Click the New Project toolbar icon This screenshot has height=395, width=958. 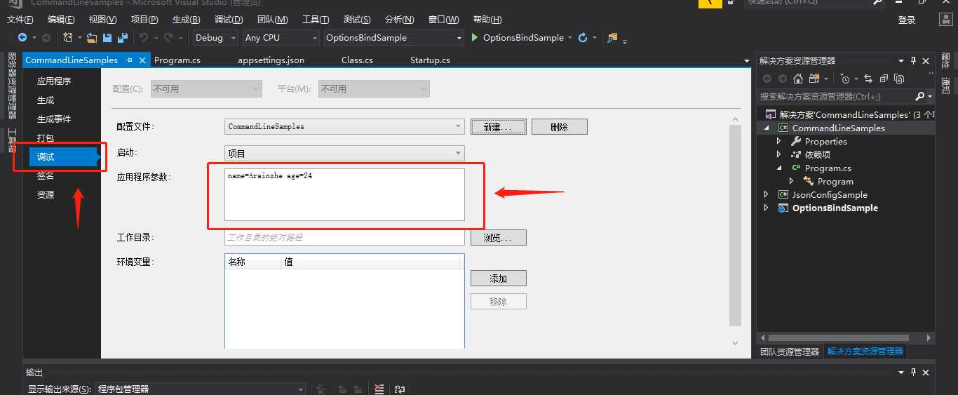point(68,38)
